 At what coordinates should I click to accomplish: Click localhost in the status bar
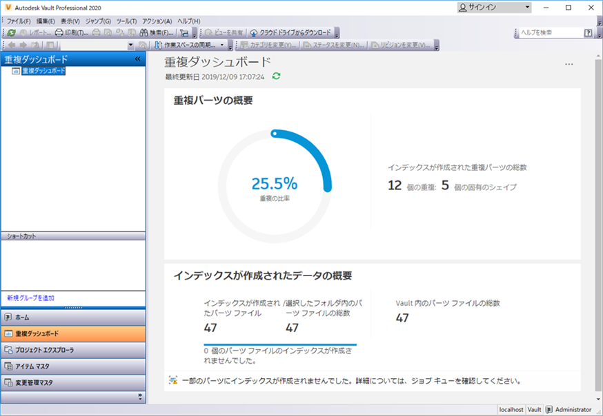click(x=511, y=410)
